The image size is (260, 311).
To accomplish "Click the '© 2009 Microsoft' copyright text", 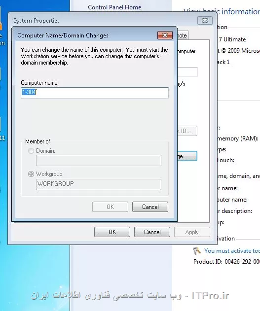I will click(x=241, y=51).
